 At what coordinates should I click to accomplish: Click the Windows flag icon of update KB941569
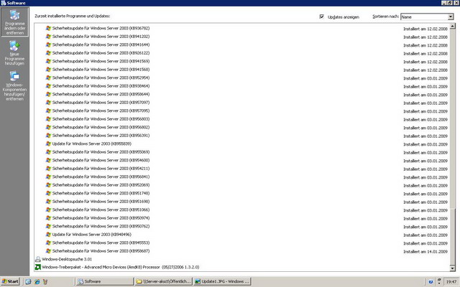point(48,61)
